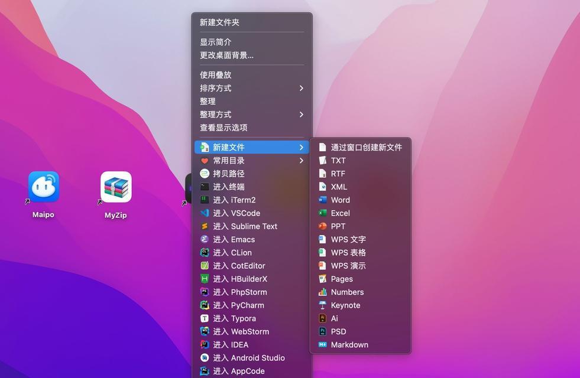This screenshot has width=580, height=378.
Task: Click the 进入终端 label
Action: tap(229, 187)
